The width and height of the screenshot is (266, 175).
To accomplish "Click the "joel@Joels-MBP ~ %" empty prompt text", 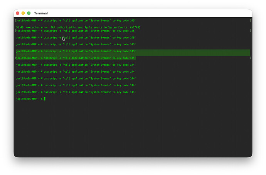I will click(29, 99).
